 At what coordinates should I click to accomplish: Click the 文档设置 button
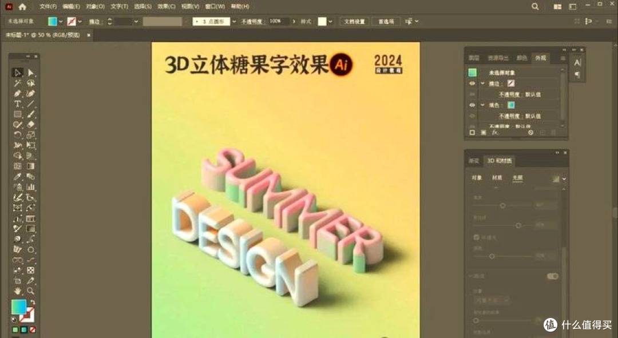tap(354, 21)
